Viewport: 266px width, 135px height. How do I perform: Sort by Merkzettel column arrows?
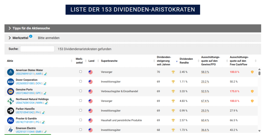[86, 61]
